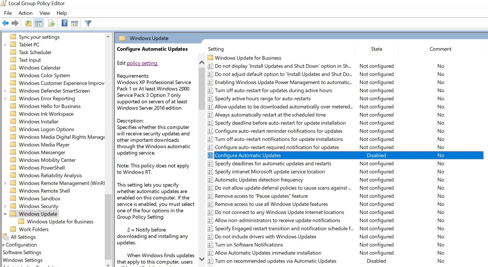Click the policy icon beside Automatic Updates detection frequency
488x267 pixels.
210,180
